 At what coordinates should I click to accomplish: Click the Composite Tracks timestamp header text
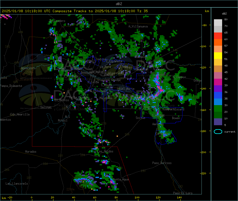[75, 11]
